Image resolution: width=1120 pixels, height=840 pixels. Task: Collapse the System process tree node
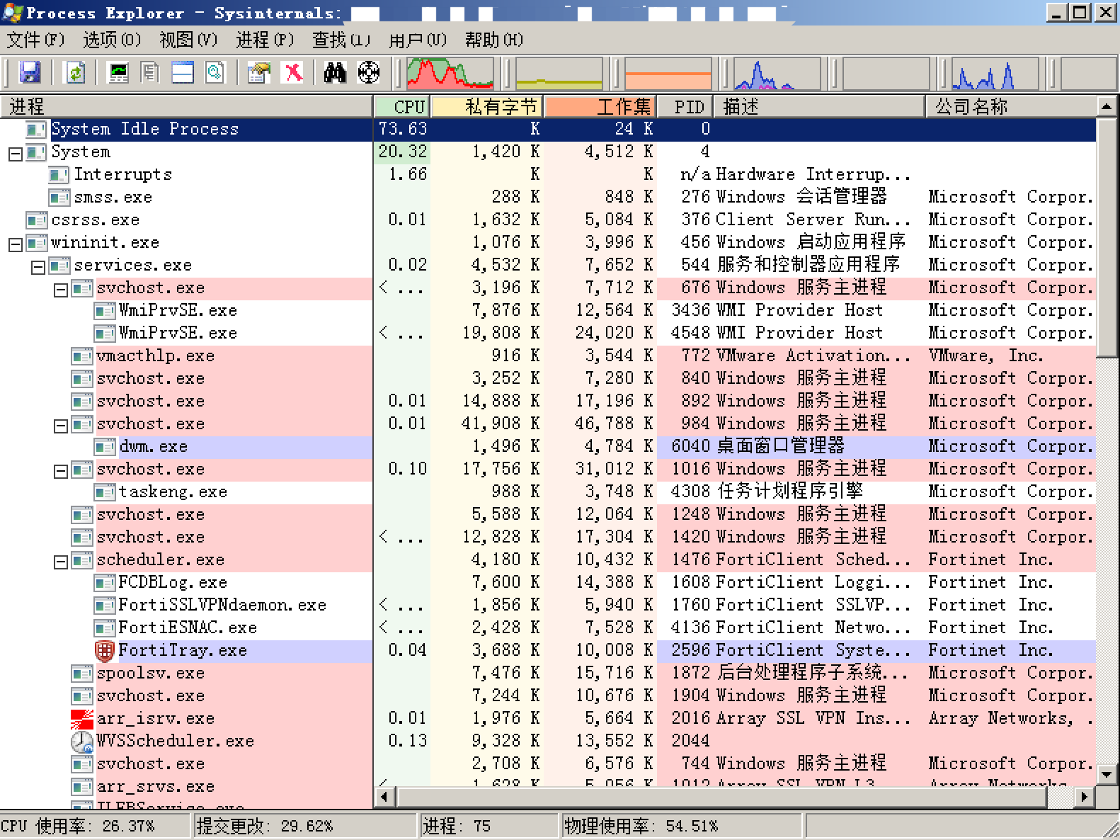point(15,154)
